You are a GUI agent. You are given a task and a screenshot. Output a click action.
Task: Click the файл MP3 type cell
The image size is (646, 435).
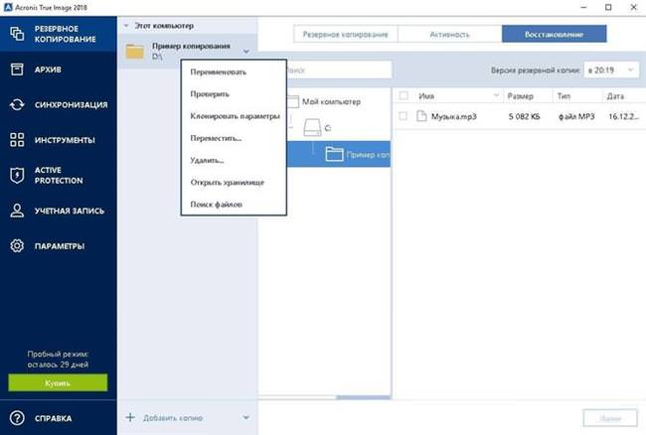click(x=576, y=116)
